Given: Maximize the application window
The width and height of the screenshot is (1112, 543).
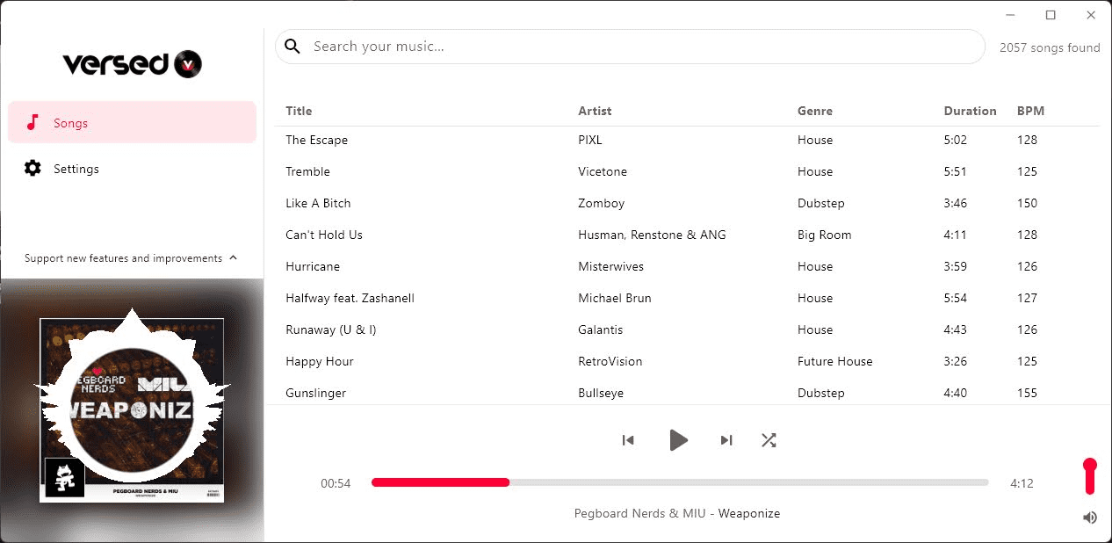Looking at the screenshot, I should (1051, 15).
